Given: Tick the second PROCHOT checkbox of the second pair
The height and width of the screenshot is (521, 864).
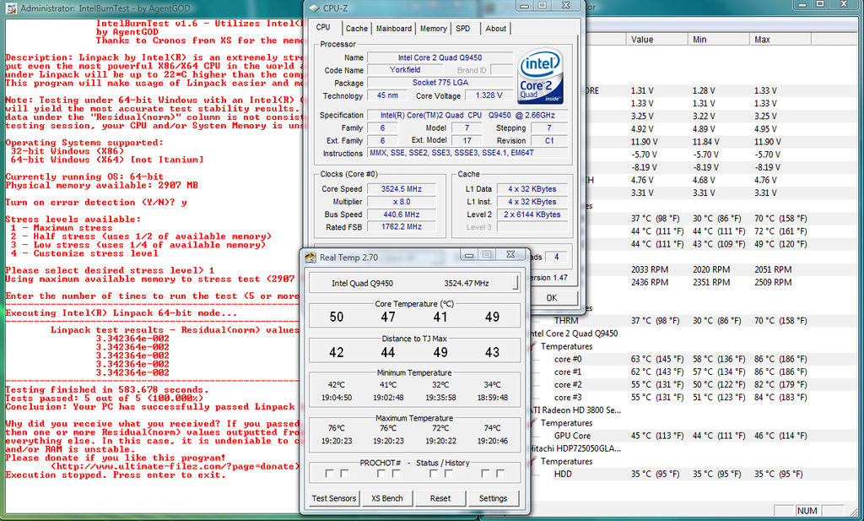Looking at the screenshot, I should [397, 474].
